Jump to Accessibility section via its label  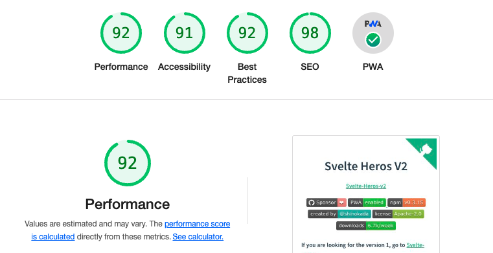tap(184, 67)
